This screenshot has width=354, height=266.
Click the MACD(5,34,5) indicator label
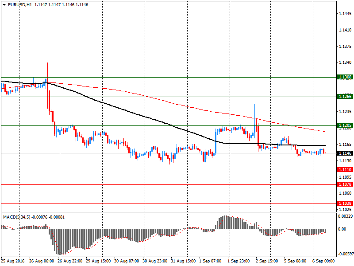tap(16, 217)
